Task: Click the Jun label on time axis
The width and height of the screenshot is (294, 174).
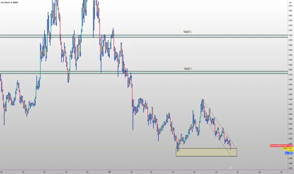Action: click(x=216, y=172)
